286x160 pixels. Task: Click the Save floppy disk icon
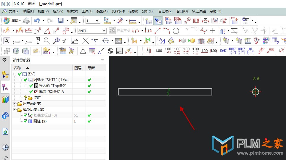pyautogui.click(x=61, y=21)
